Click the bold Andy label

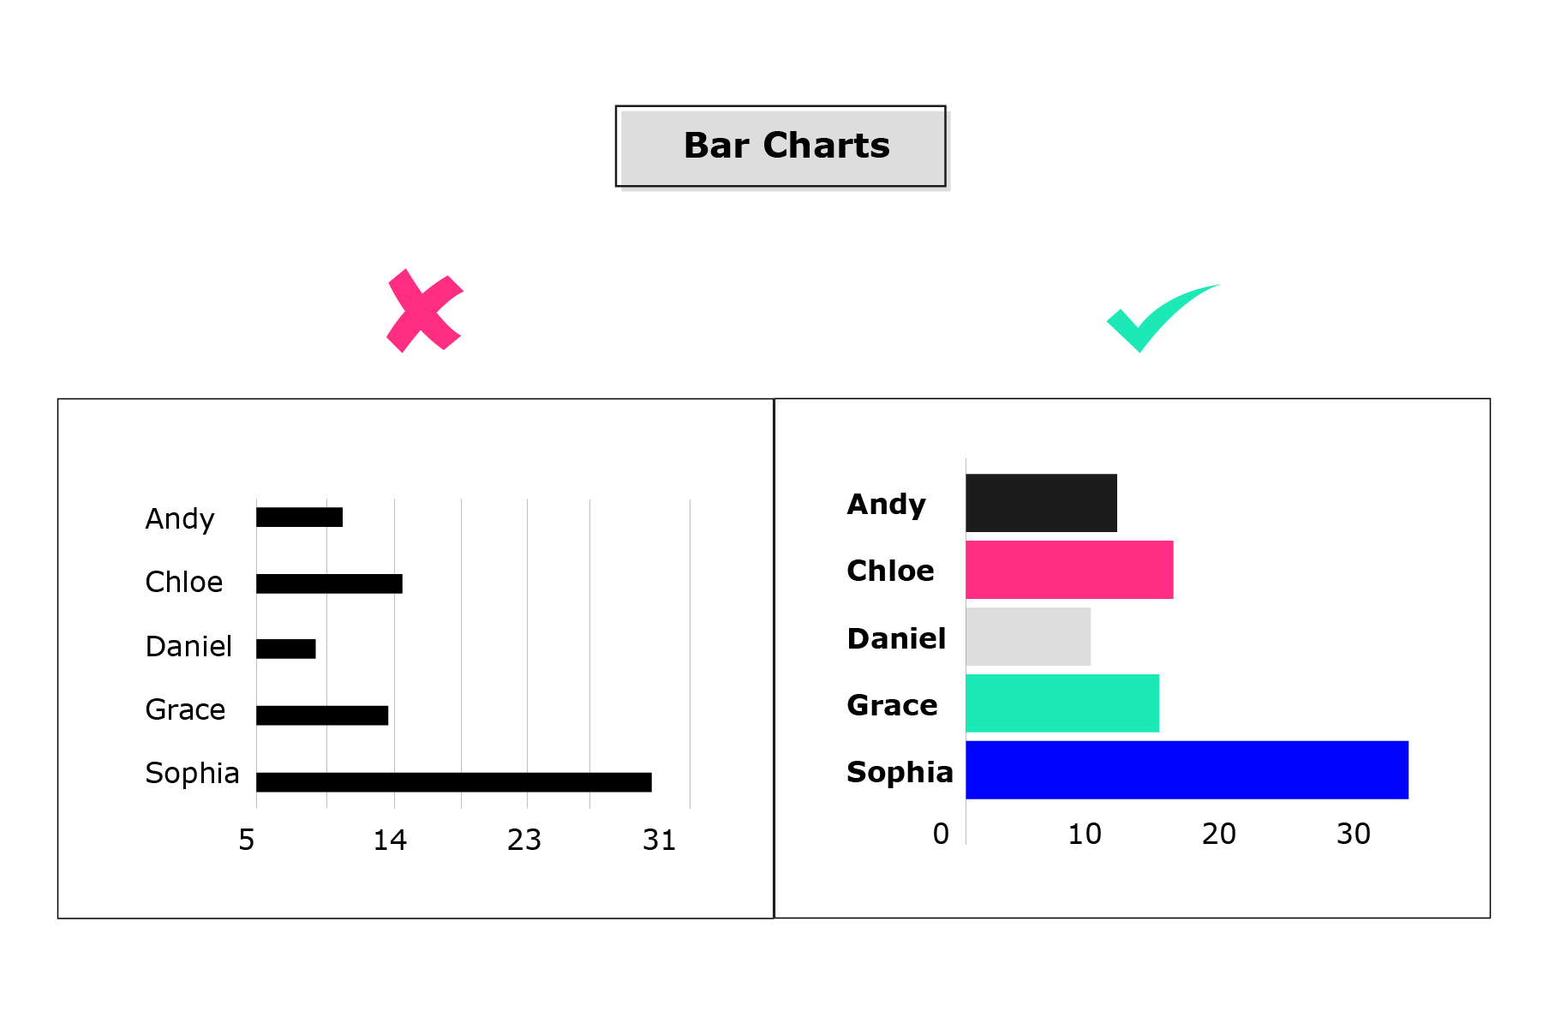pos(886,505)
